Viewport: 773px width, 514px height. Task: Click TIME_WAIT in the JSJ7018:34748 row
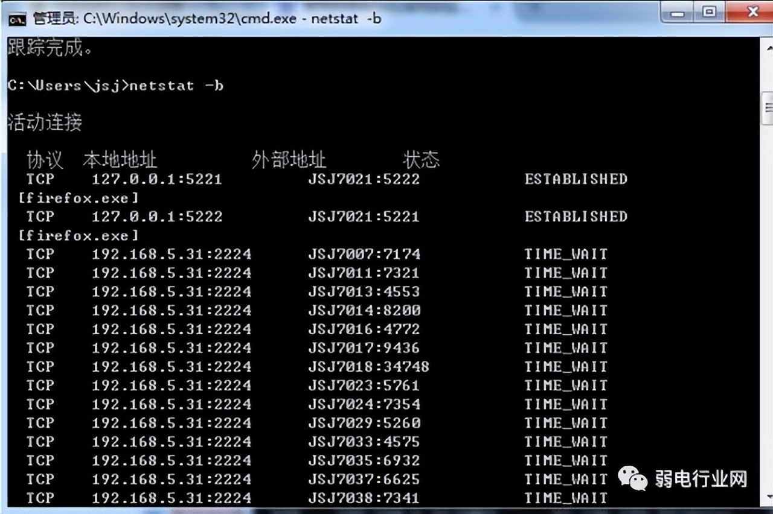point(566,366)
